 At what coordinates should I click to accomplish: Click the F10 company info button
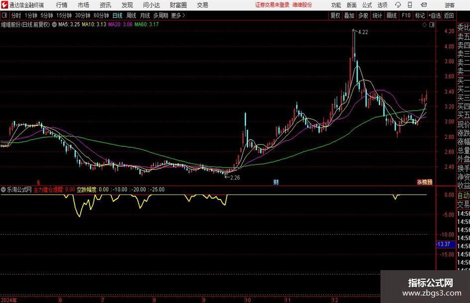406,15
